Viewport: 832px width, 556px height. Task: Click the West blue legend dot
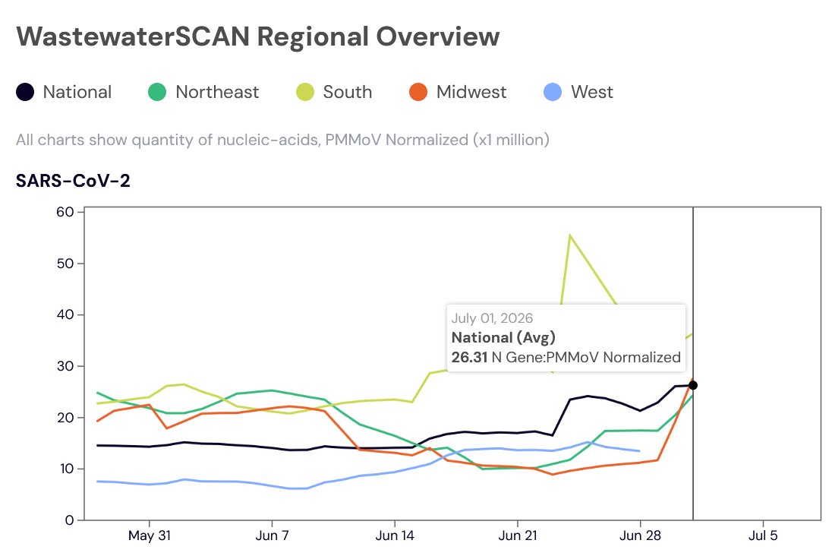(x=553, y=92)
